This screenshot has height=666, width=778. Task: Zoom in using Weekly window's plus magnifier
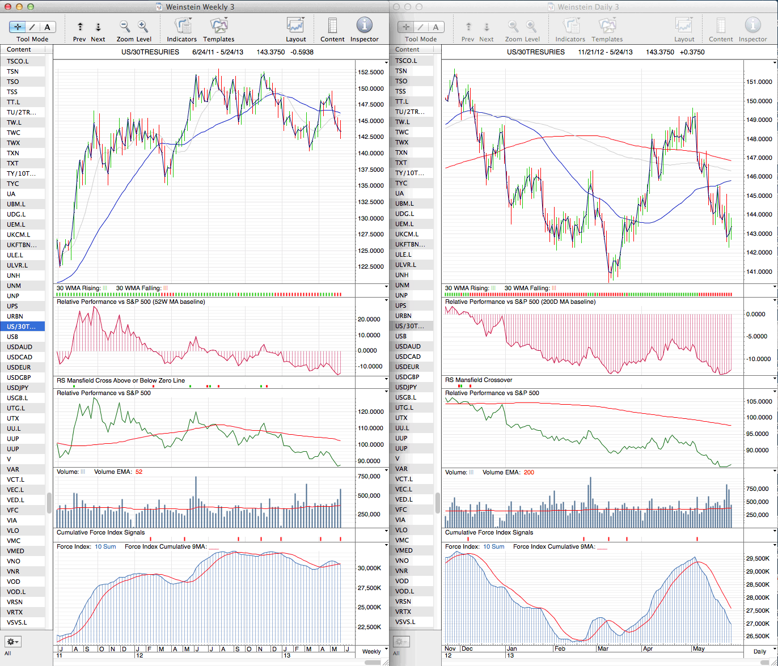(x=143, y=26)
